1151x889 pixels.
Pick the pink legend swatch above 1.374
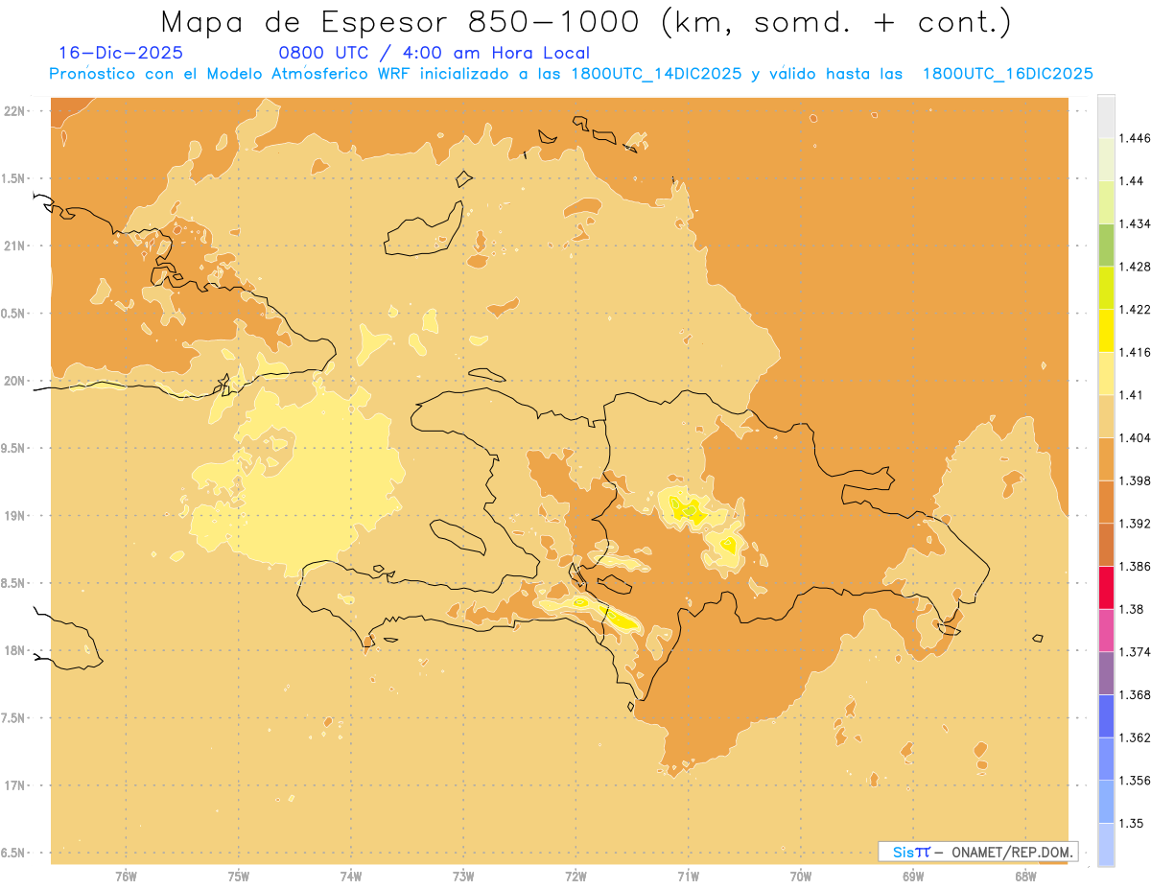tap(1106, 630)
